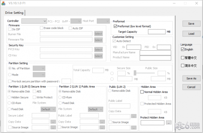Open Partition 1 File System dropdown

point(48,109)
